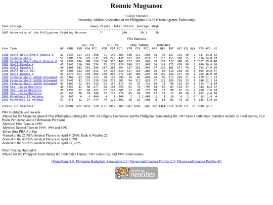Open the 1992 season link
Viewport: 273px width, 205px height.
point(5,68)
